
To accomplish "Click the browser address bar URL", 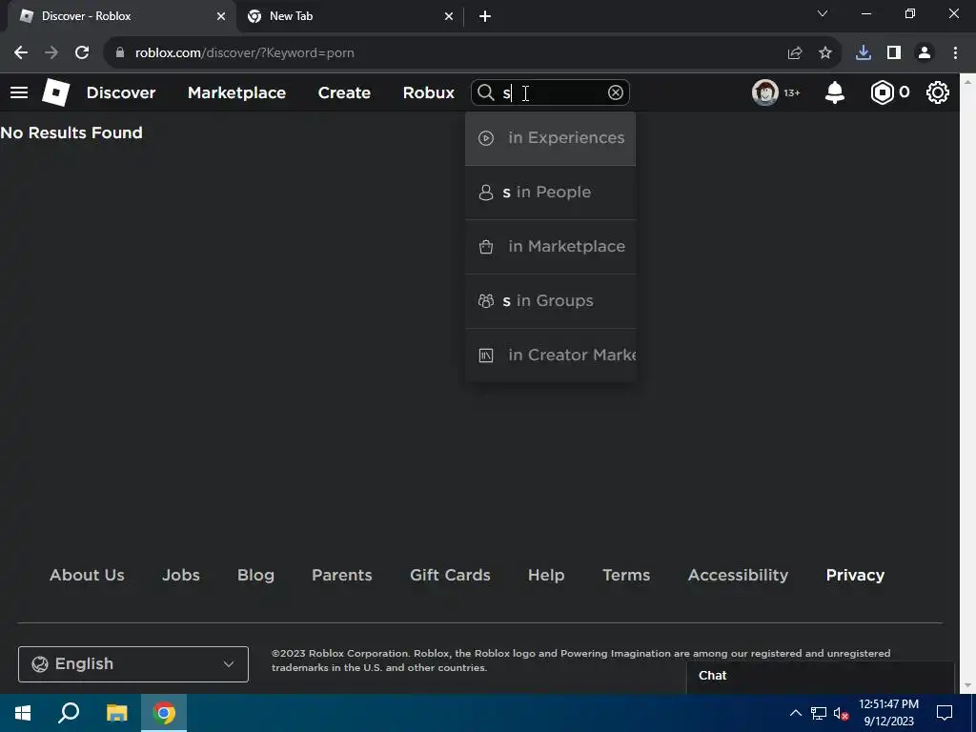I will coord(245,53).
